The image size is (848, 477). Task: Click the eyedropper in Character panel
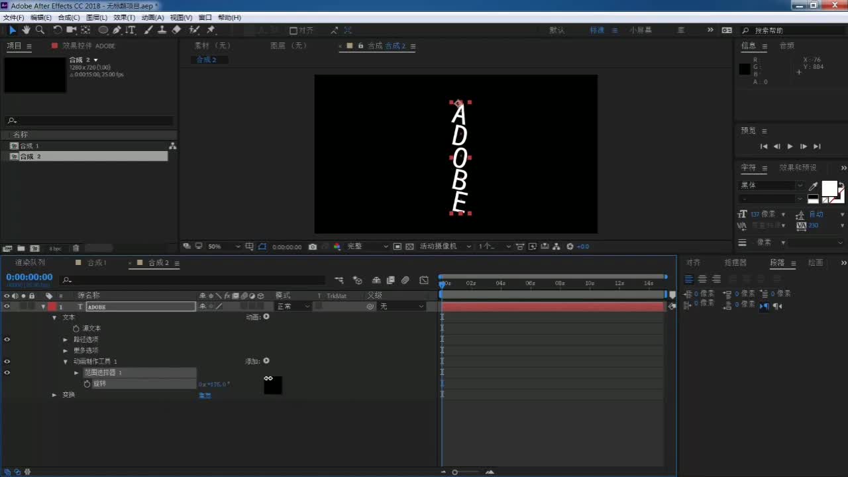click(x=814, y=186)
